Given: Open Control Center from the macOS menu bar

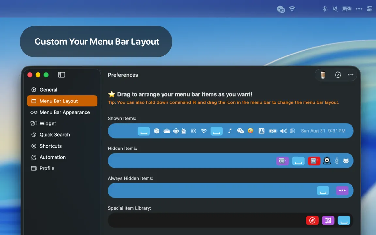Looking at the screenshot, I should (x=369, y=9).
